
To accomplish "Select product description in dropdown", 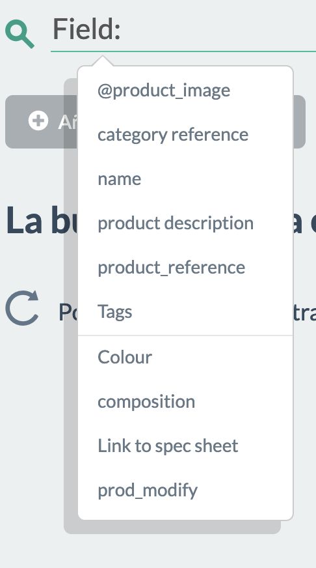I will tap(176, 223).
